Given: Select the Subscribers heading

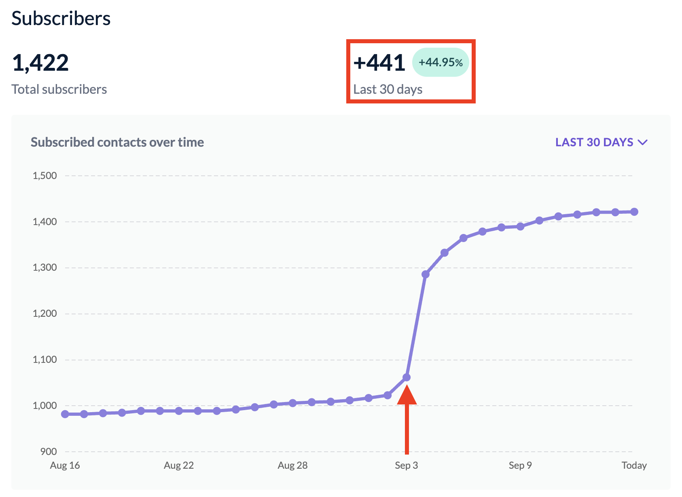Looking at the screenshot, I should click(61, 18).
